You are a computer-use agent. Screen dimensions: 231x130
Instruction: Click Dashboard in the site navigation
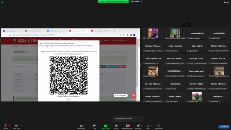click(16, 47)
